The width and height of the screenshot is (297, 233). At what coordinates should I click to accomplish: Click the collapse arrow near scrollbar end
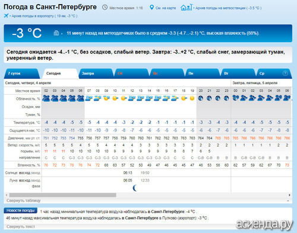click(x=288, y=201)
